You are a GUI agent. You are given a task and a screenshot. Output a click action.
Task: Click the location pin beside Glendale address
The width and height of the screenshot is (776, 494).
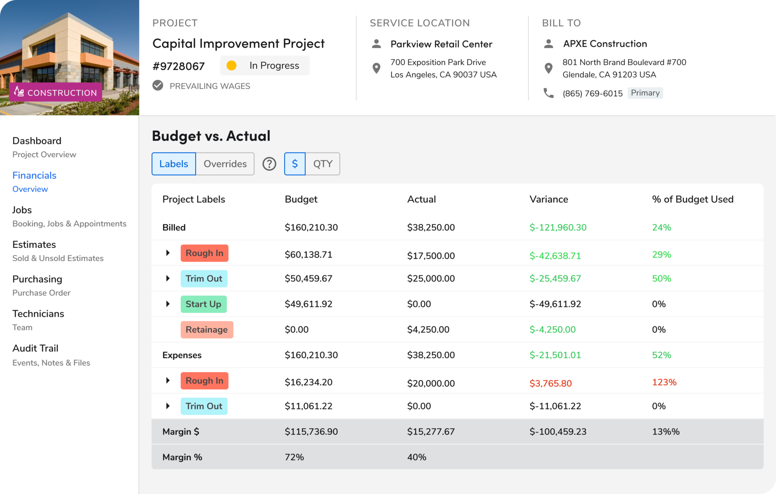[548, 68]
